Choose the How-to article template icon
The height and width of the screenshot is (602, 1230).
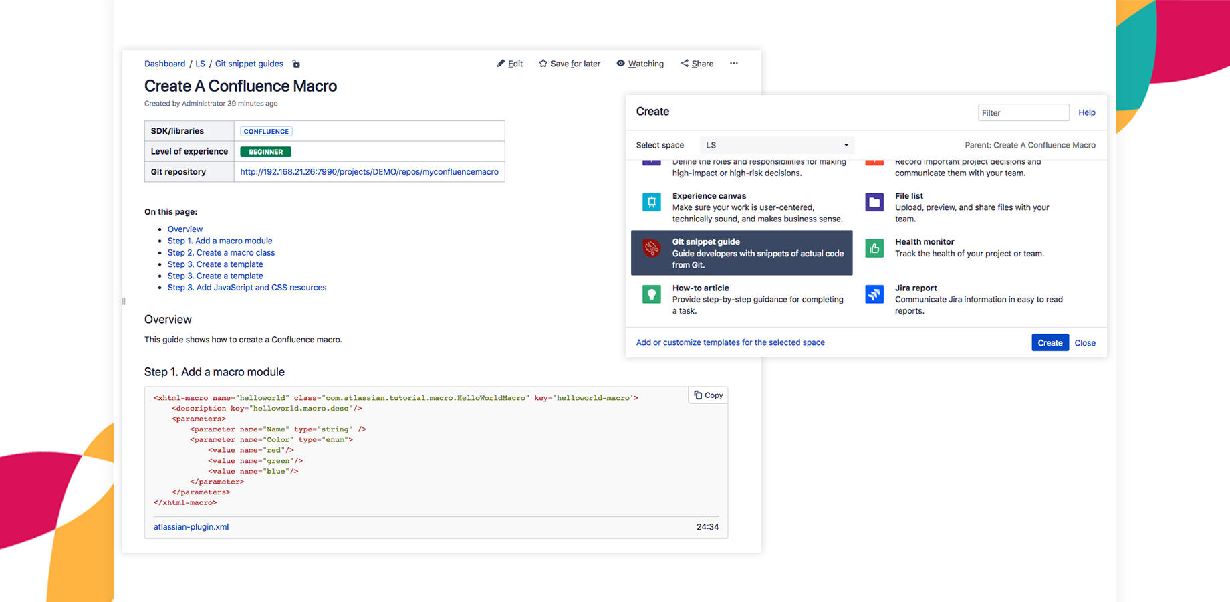(651, 294)
